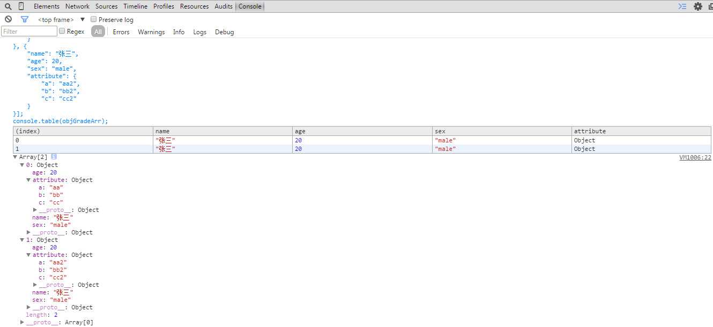Sort table by name column header
This screenshot has height=327, width=713.
pyautogui.click(x=223, y=131)
